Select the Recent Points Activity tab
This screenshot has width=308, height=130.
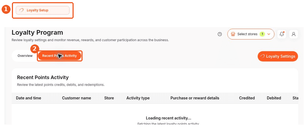(60, 56)
